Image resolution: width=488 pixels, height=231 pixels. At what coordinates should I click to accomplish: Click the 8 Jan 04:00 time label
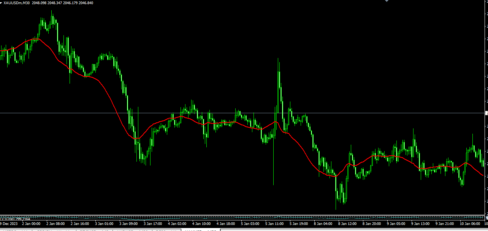point(323,224)
